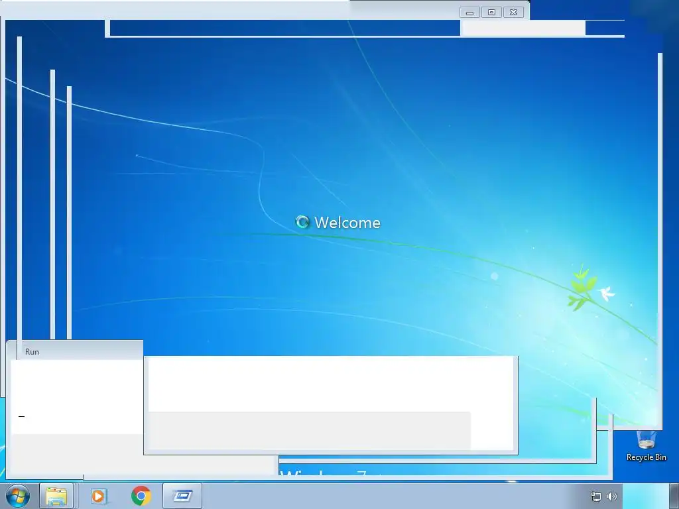Maximize the top glitched window
Viewport: 679px width, 509px height.
[x=491, y=13]
